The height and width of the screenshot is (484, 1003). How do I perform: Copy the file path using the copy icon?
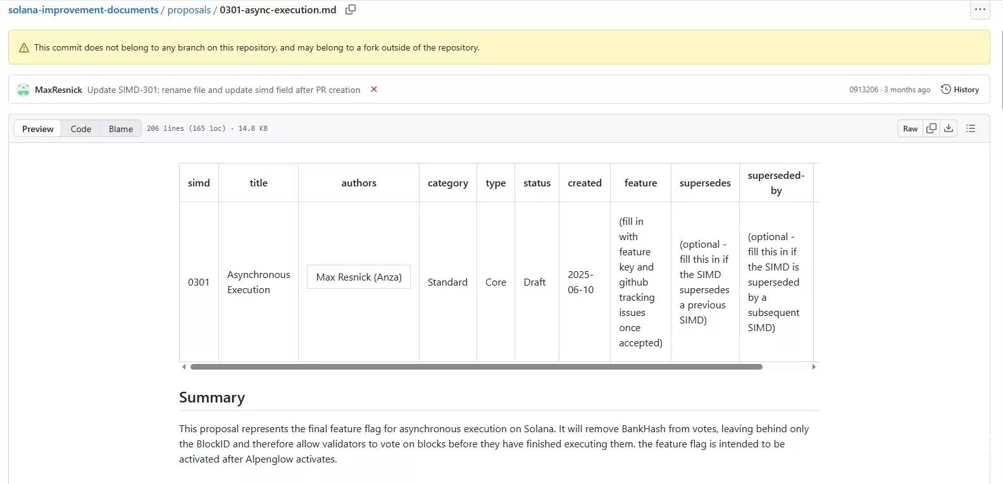[351, 9]
